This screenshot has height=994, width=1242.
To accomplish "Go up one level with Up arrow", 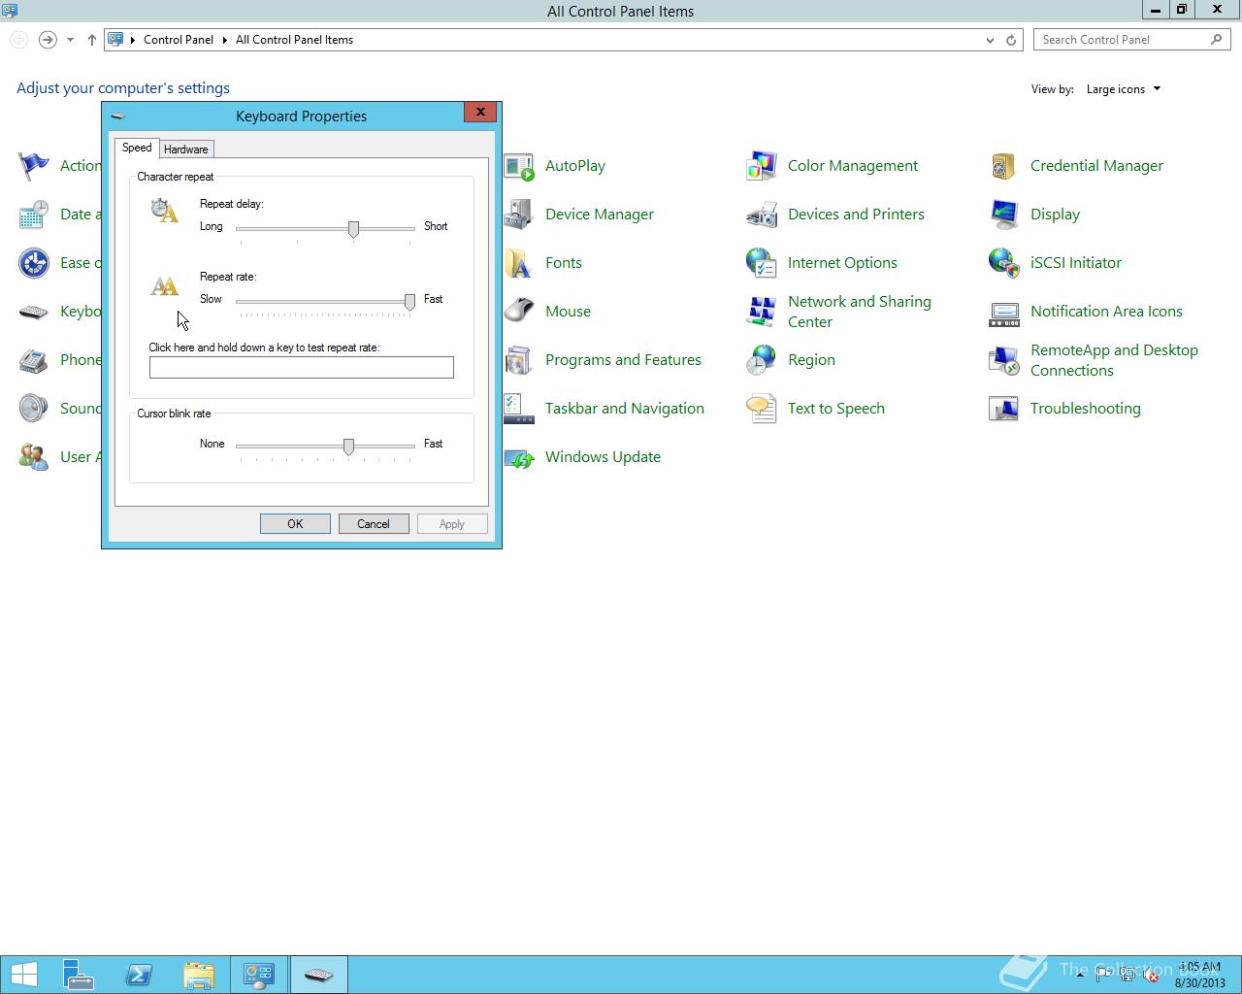I will click(x=91, y=40).
